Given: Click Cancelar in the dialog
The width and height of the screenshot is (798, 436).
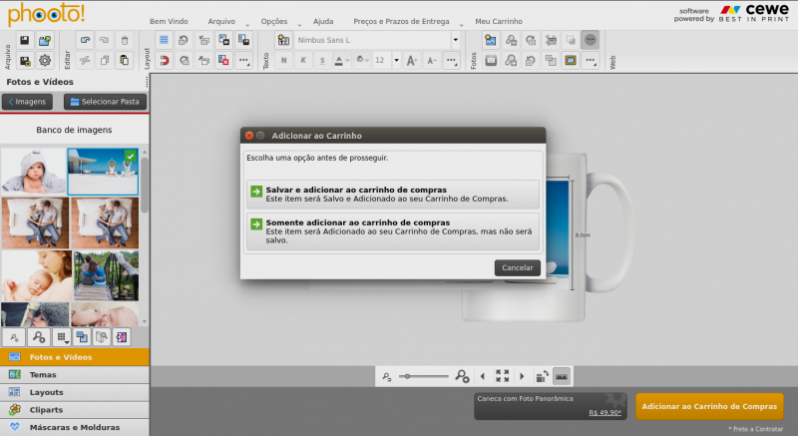Looking at the screenshot, I should 517,267.
